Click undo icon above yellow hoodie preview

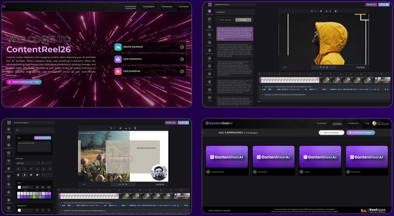pyautogui.click(x=312, y=11)
